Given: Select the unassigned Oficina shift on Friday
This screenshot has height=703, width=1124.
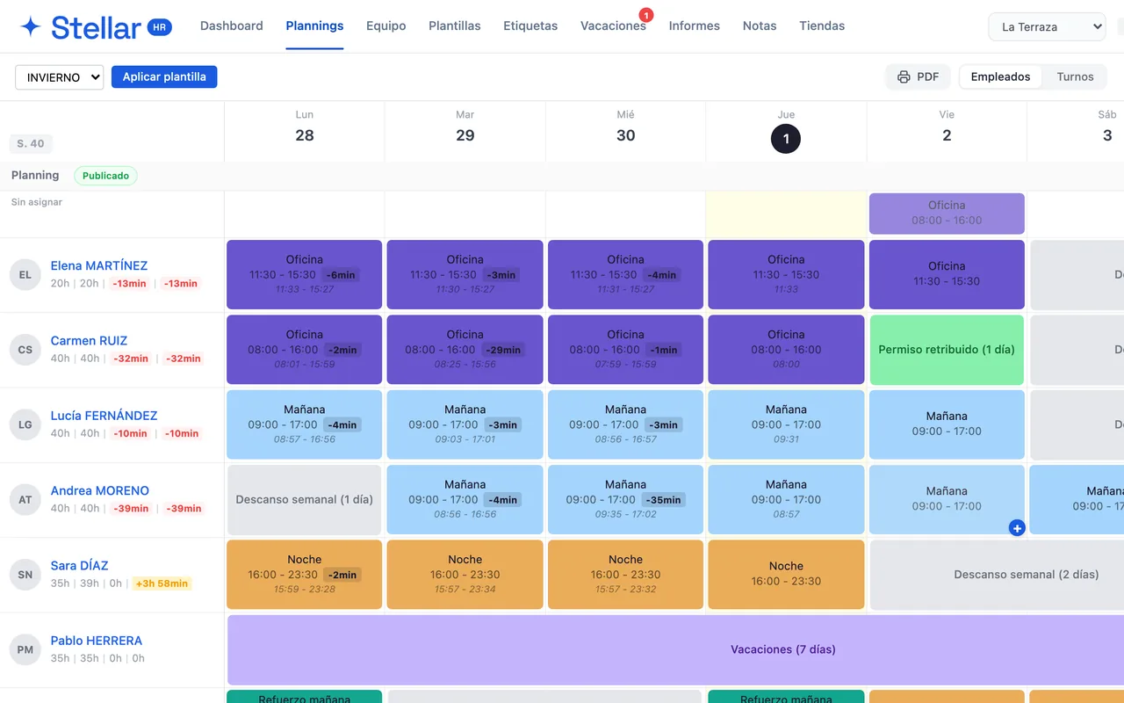Looking at the screenshot, I should coord(947,214).
